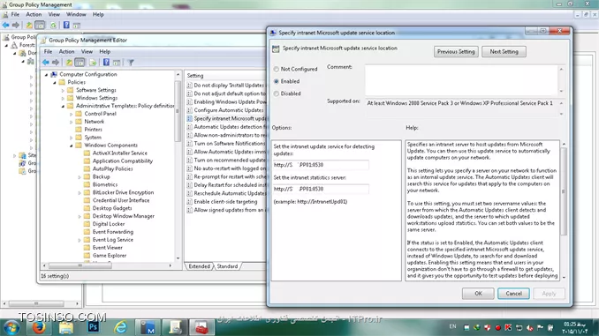Click the Next Setting button
The width and height of the screenshot is (599, 336).
(504, 51)
